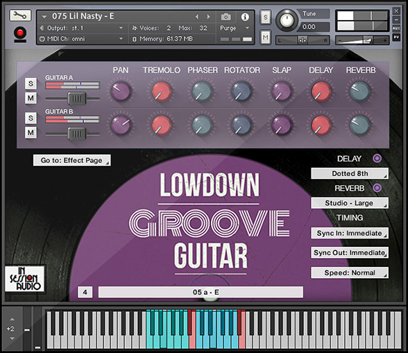
Task: Click the Guitar A Delay knob
Action: pos(321,91)
